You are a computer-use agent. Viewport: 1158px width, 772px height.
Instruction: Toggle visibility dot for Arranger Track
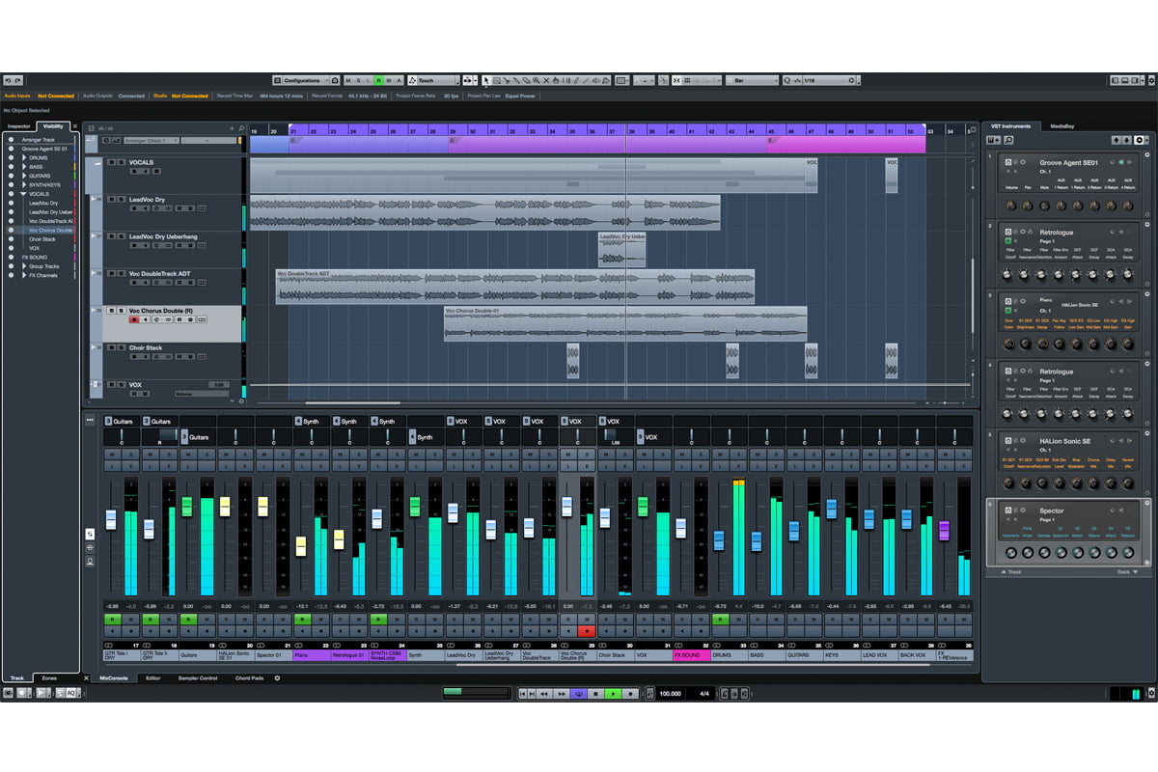11,140
